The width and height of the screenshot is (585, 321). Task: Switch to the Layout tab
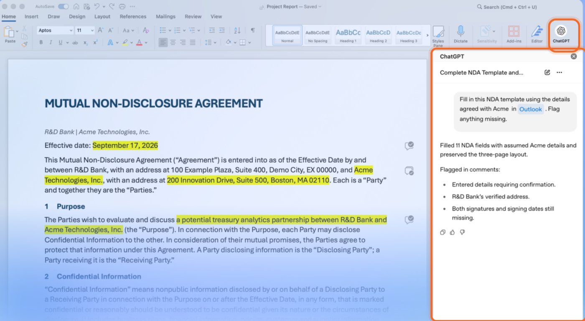coord(102,17)
